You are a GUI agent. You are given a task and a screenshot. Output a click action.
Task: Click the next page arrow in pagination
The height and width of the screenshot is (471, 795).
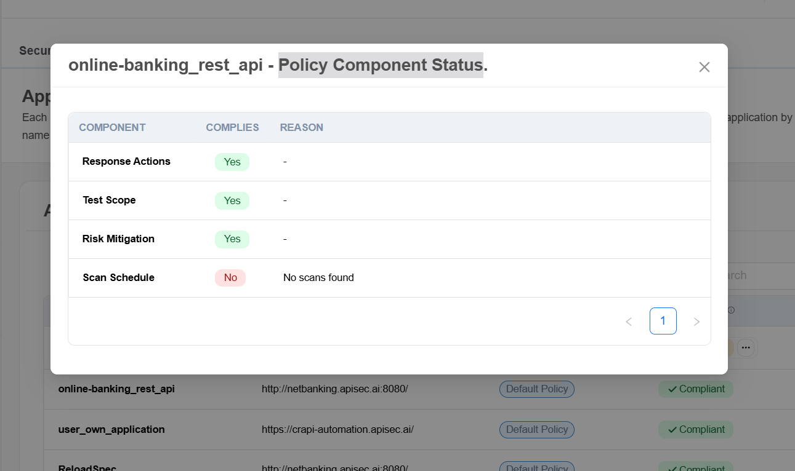click(696, 322)
